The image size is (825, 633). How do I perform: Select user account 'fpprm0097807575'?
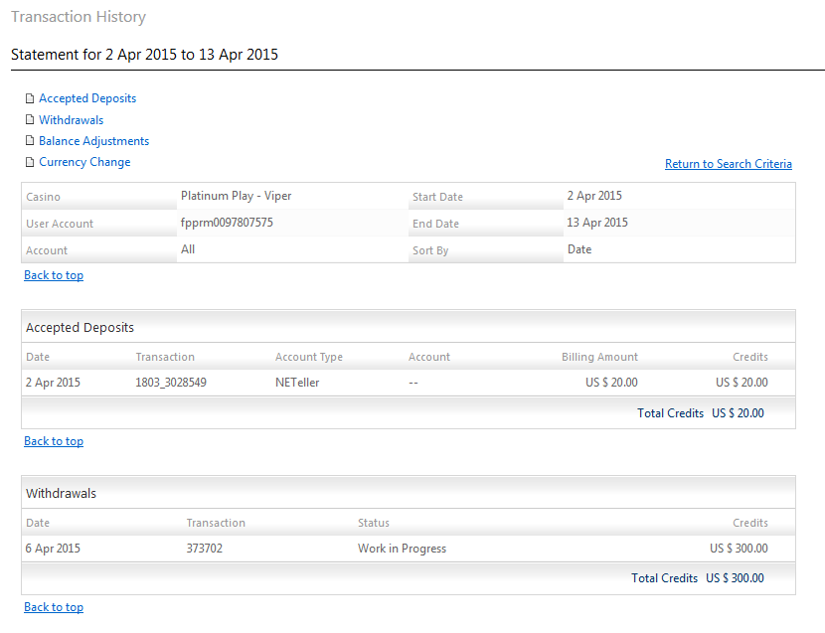[227, 223]
